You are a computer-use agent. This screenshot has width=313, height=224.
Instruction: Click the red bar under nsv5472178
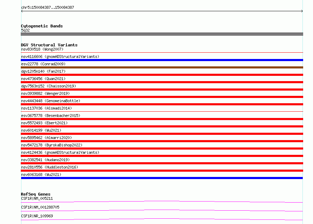(162, 149)
